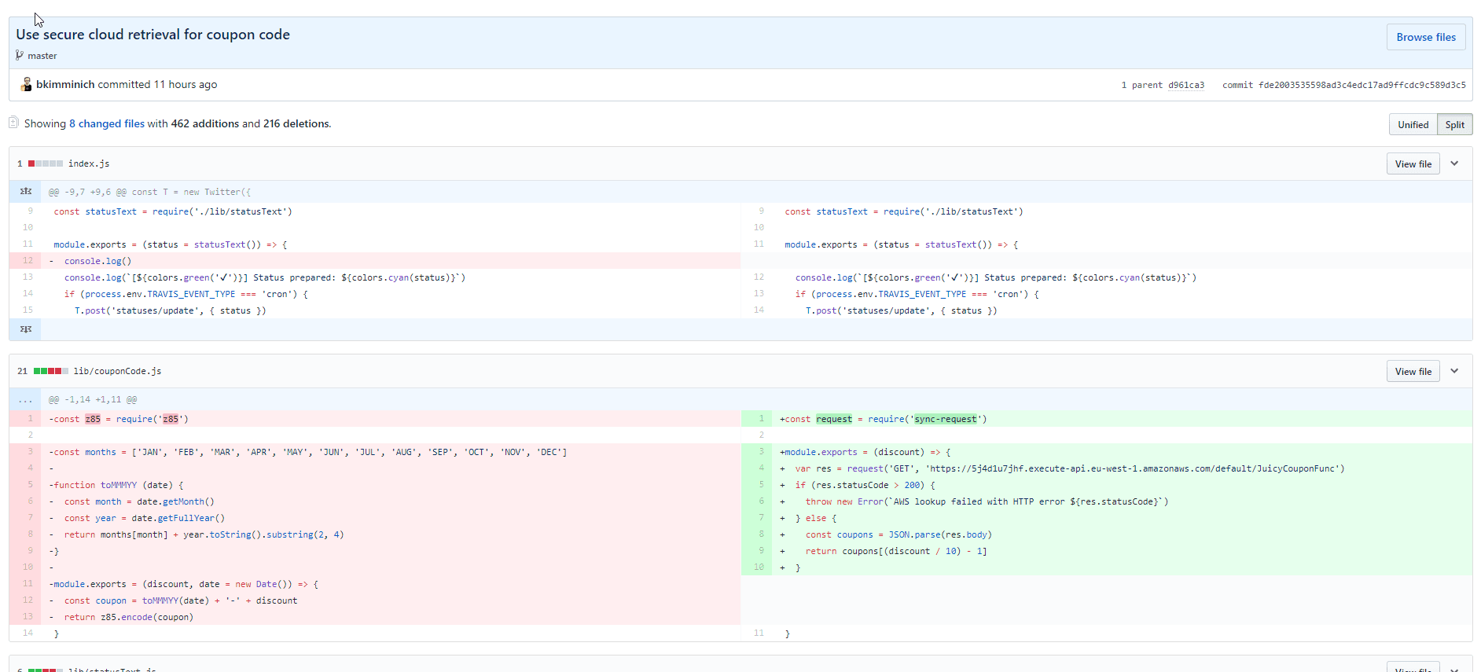Switch to Unified diff view
Viewport: 1481px width, 672px height.
(1413, 124)
